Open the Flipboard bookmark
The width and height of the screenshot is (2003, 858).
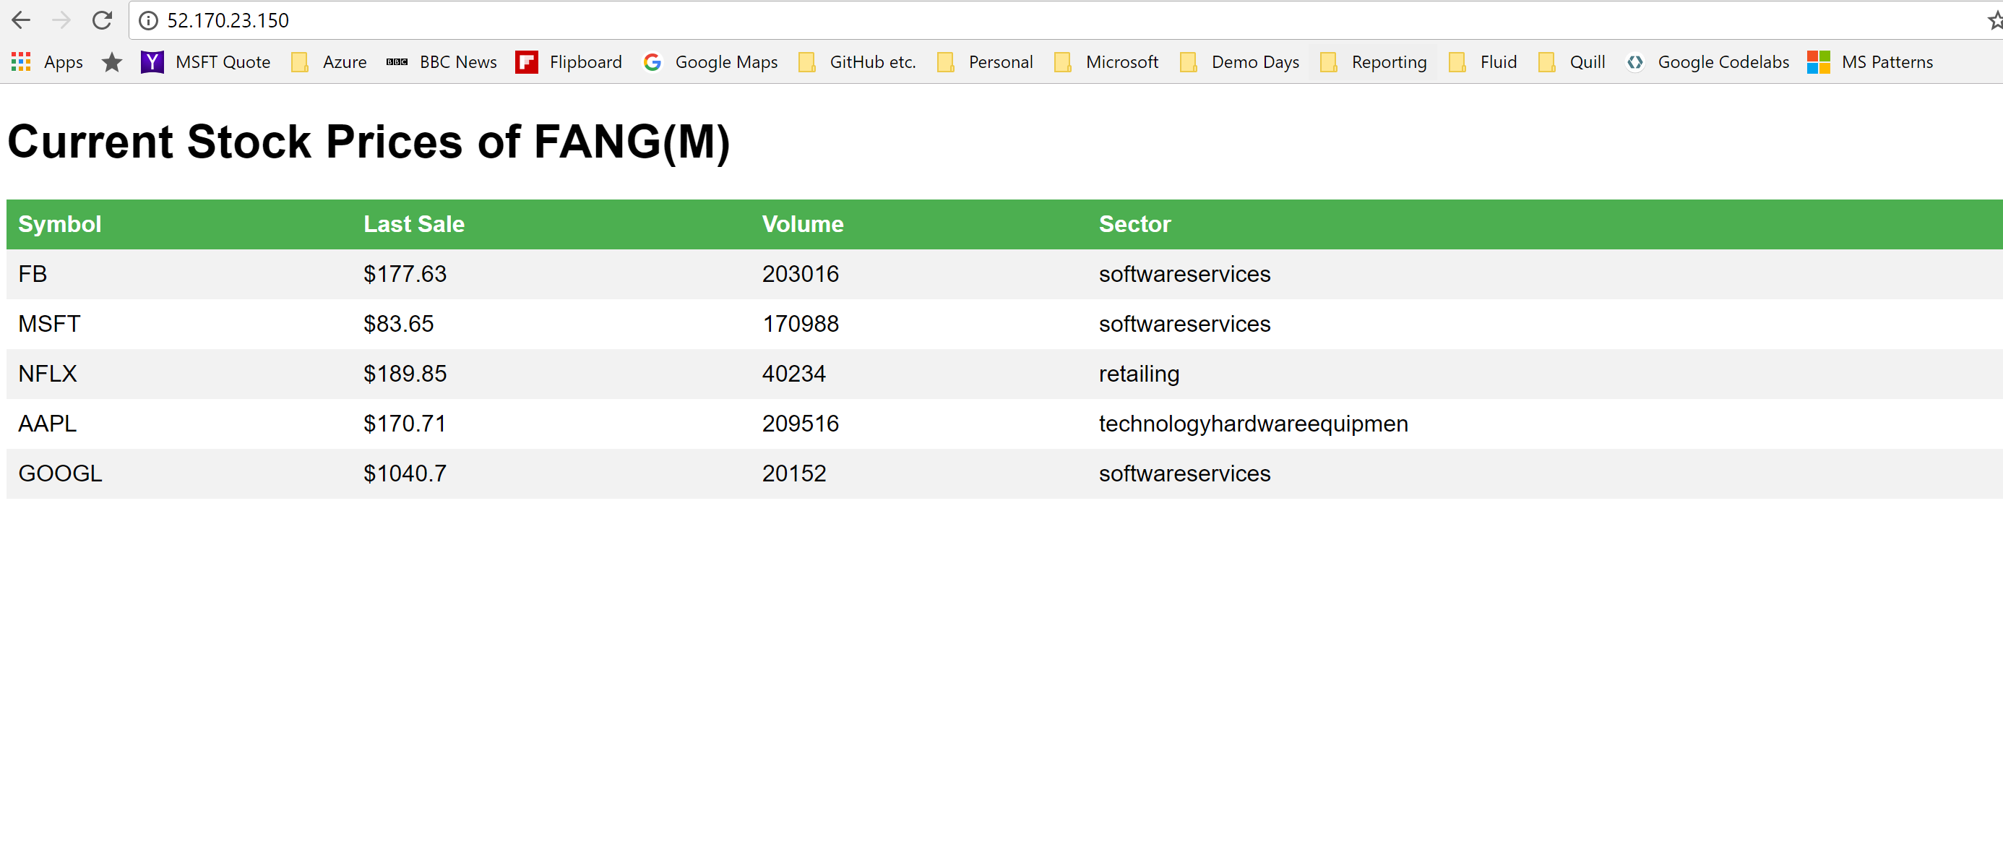point(569,62)
